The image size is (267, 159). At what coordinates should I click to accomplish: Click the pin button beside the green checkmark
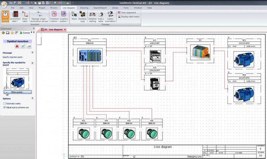[29, 46]
